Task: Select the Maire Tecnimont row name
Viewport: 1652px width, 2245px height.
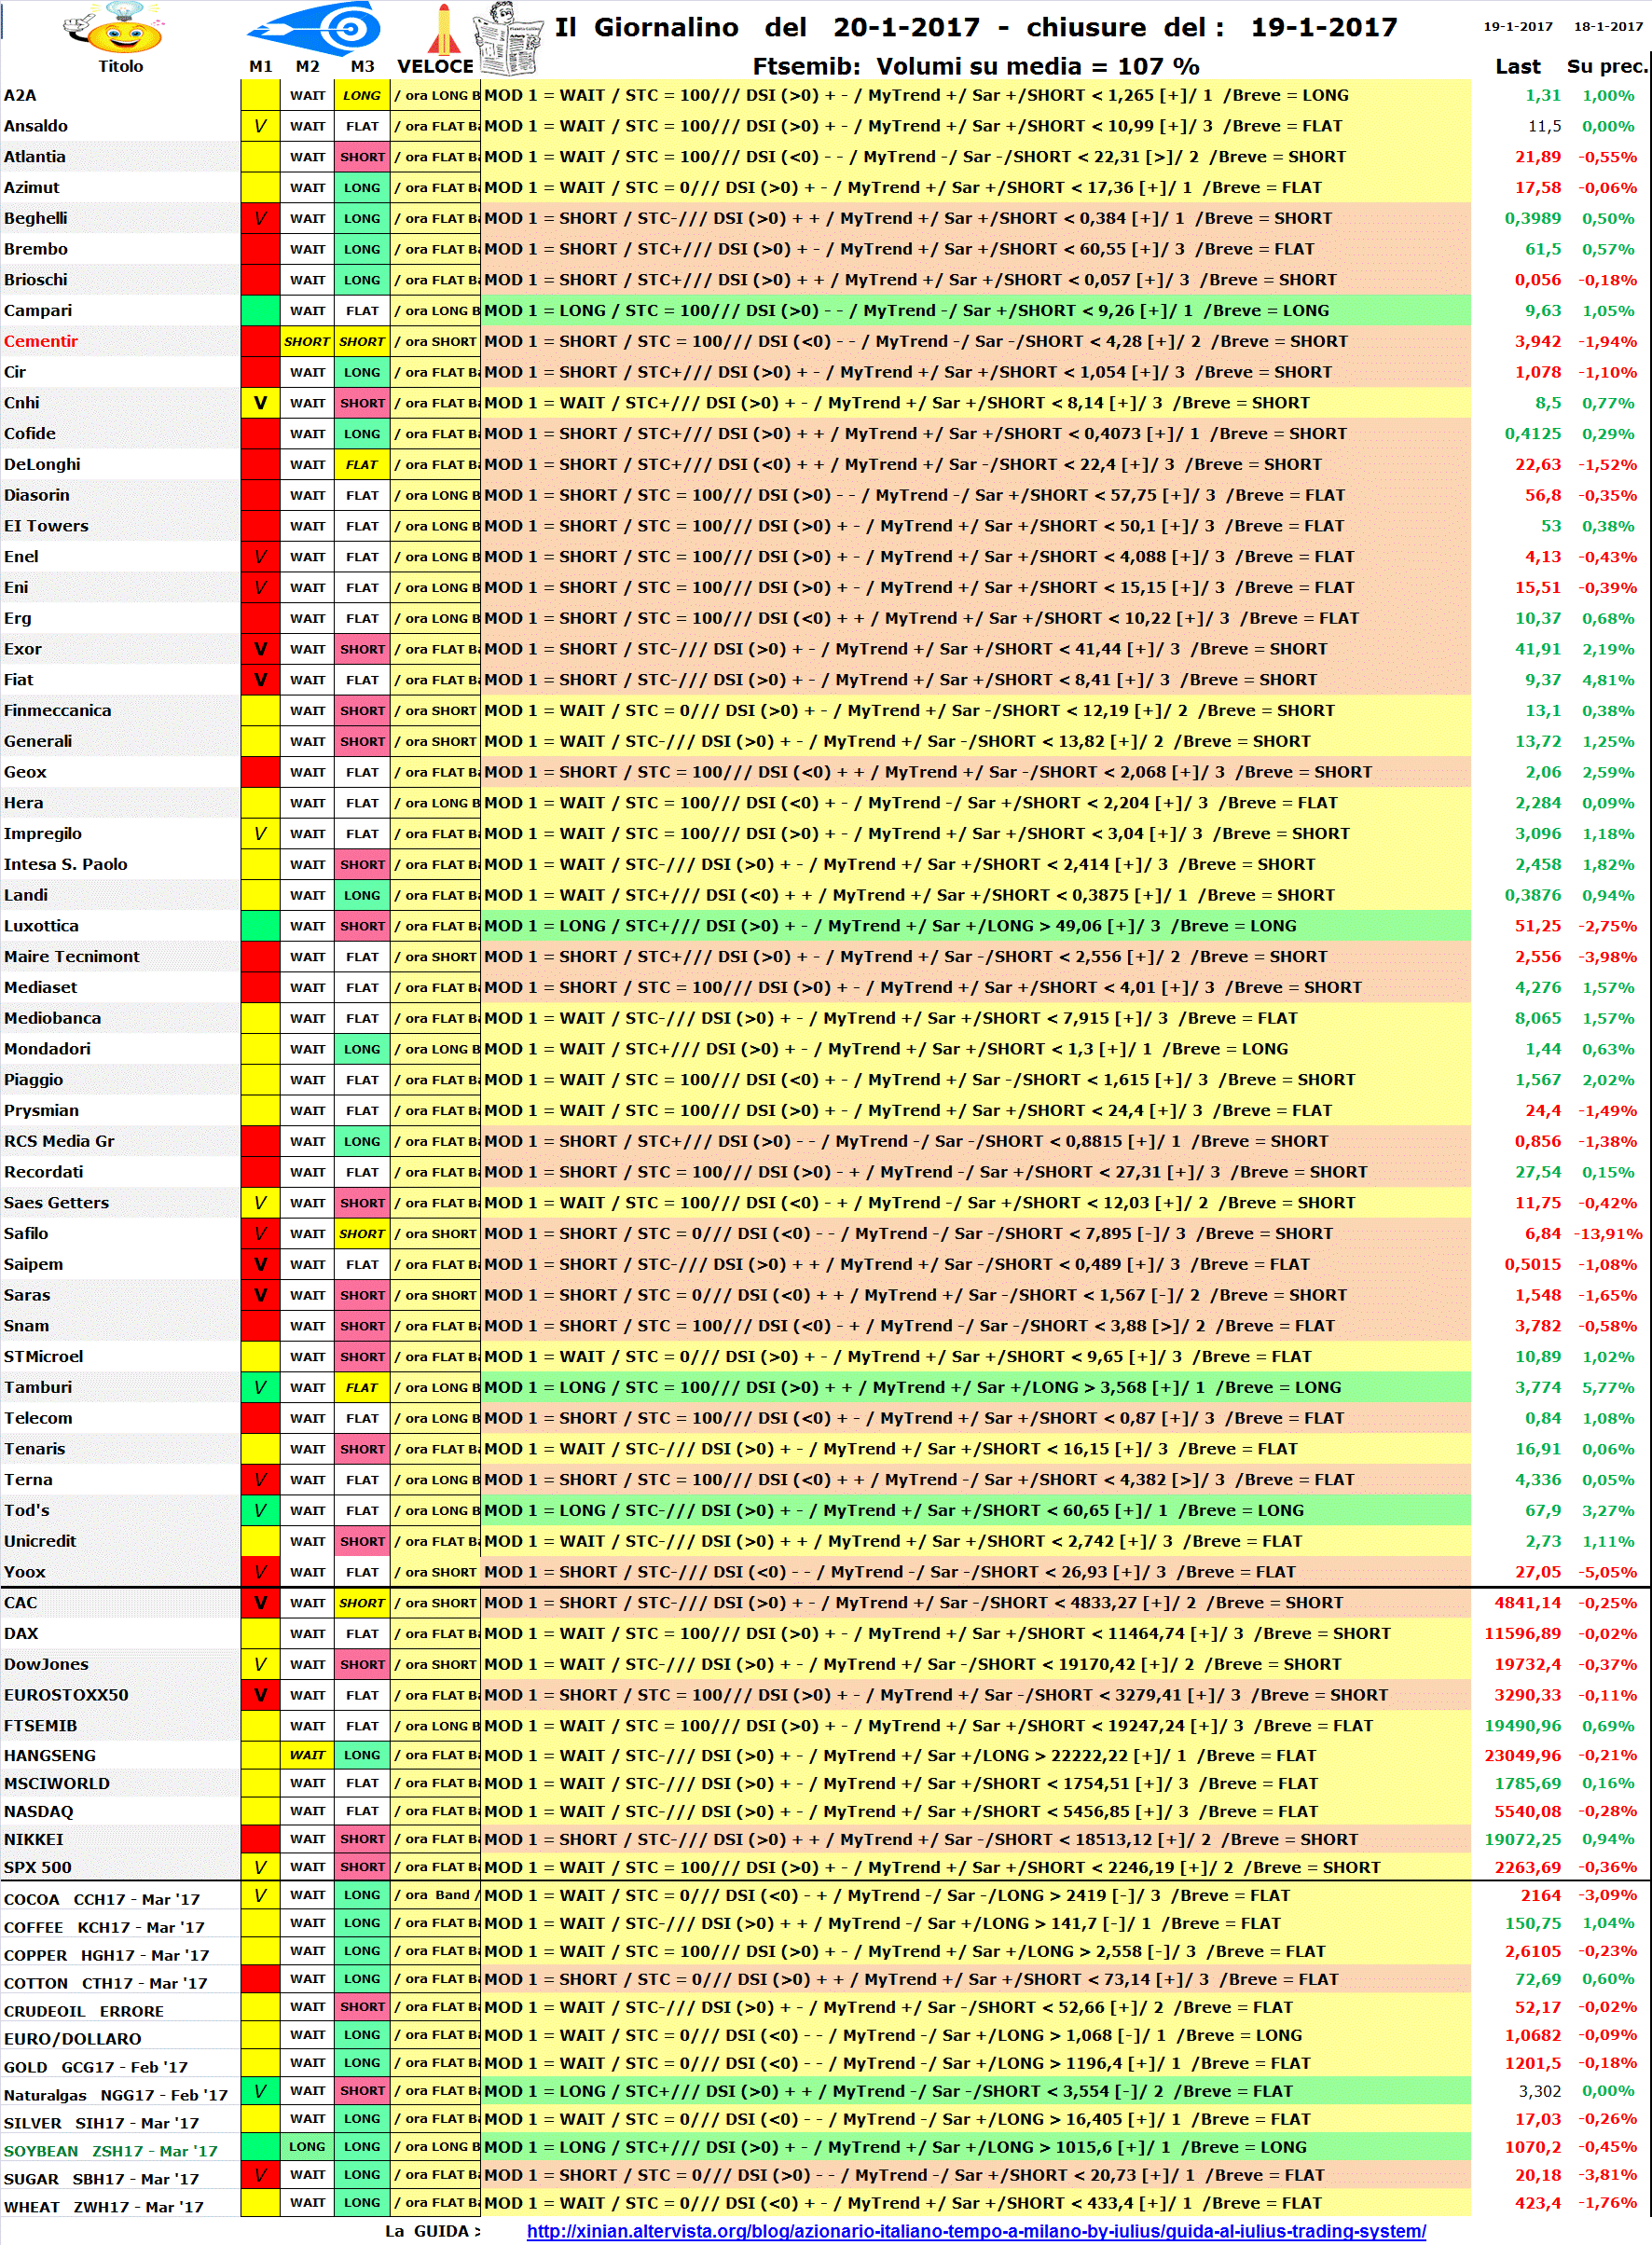Action: (x=72, y=956)
